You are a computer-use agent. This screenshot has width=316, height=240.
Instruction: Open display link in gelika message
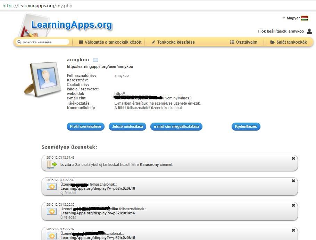coord(98,213)
